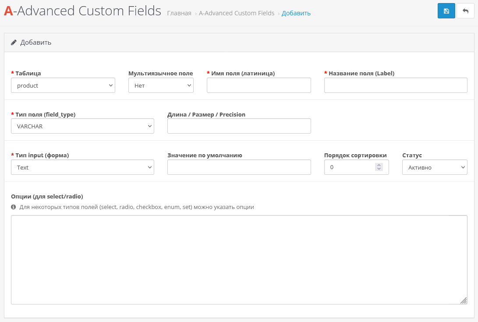Open A-Advanced Custom Fields breadcrumb link
Viewport: 478px width, 322px height.
(x=237, y=13)
